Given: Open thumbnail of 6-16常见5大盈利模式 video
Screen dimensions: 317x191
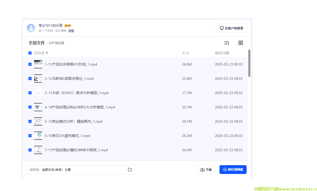Looking at the screenshot, I should [x=38, y=136].
